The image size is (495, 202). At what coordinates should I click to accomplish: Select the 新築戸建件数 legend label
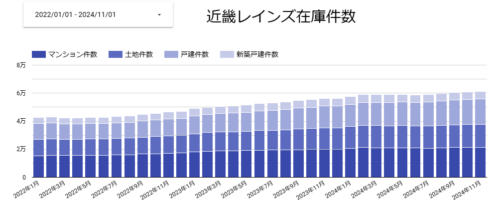(257, 54)
